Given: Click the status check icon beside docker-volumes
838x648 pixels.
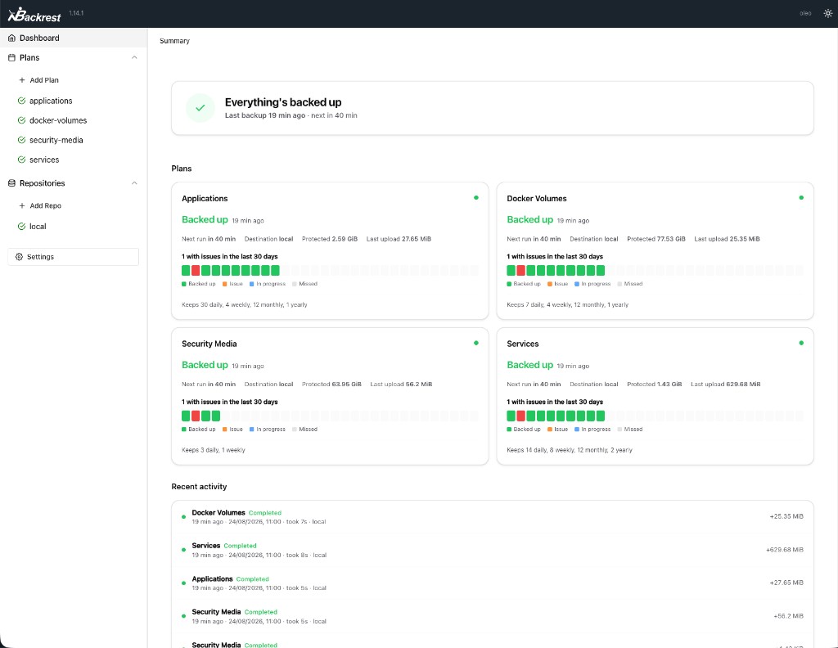Looking at the screenshot, I should coord(21,120).
